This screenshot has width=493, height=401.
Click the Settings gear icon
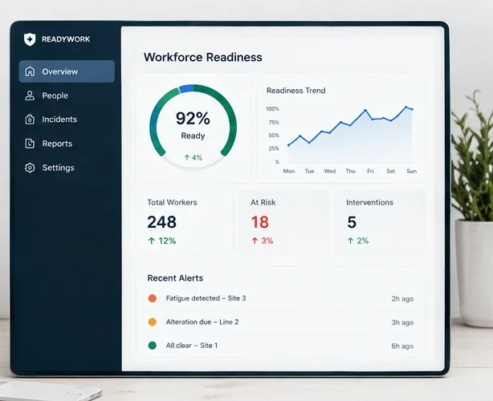[x=30, y=168]
